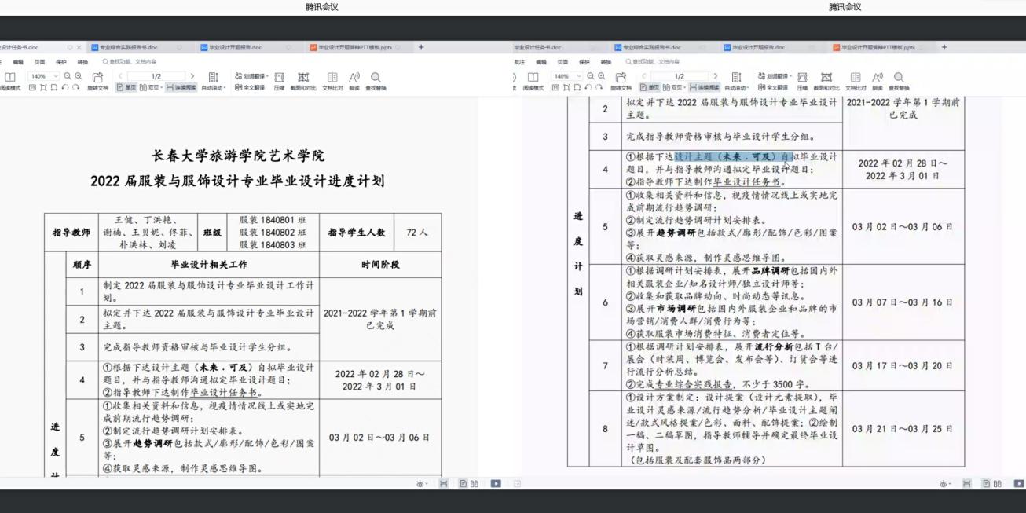This screenshot has width=1026, height=513.
Task: Click slideshow play icon in right status bar
Action: click(1019, 483)
